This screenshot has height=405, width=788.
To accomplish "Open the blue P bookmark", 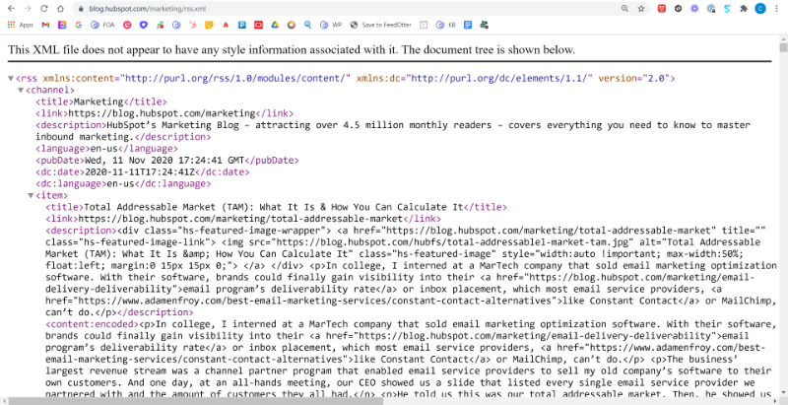I will click(242, 25).
